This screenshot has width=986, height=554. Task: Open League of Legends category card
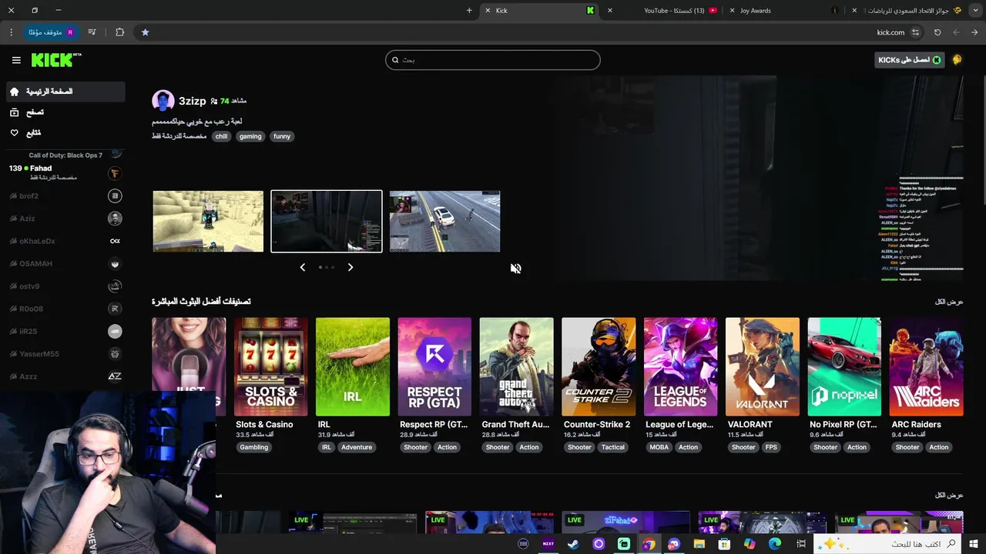[x=680, y=367]
